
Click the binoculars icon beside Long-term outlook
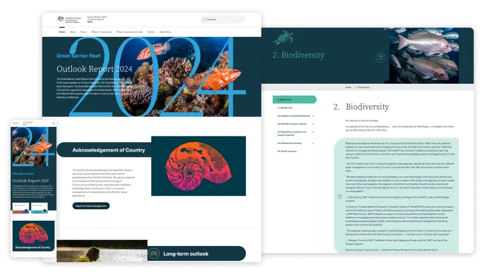(154, 254)
